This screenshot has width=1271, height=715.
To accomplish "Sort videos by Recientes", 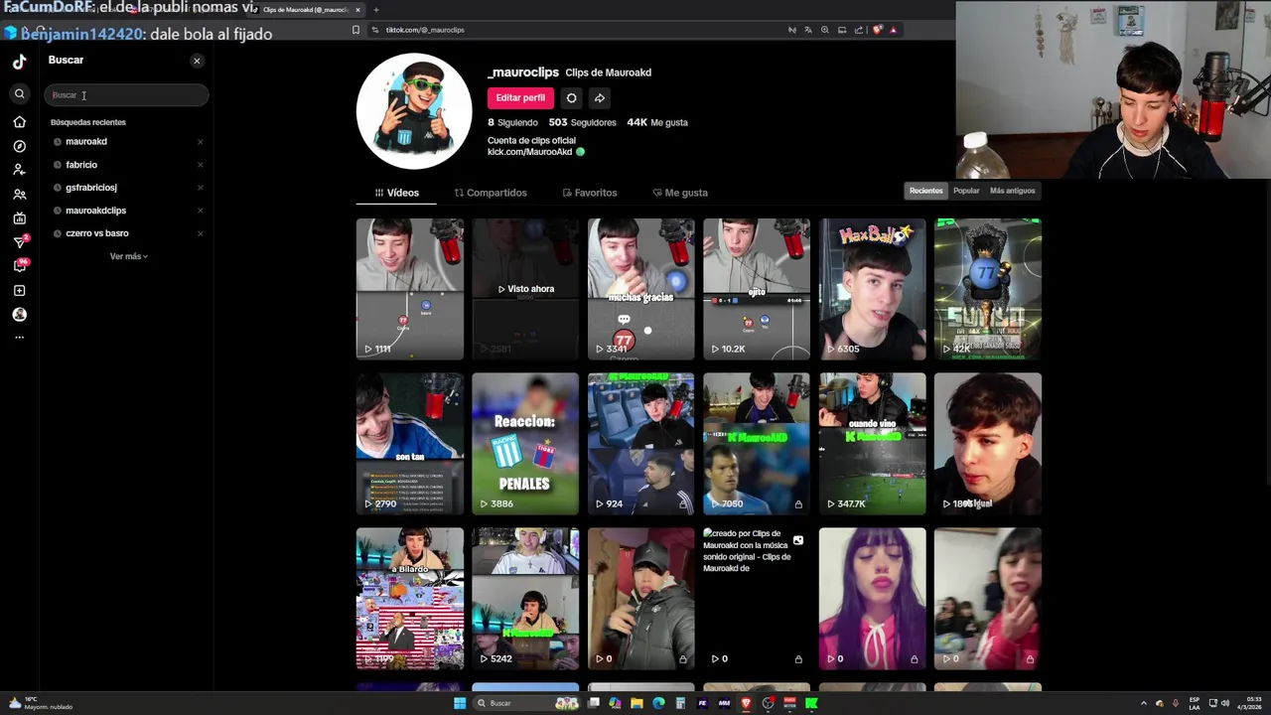I will pos(925,191).
